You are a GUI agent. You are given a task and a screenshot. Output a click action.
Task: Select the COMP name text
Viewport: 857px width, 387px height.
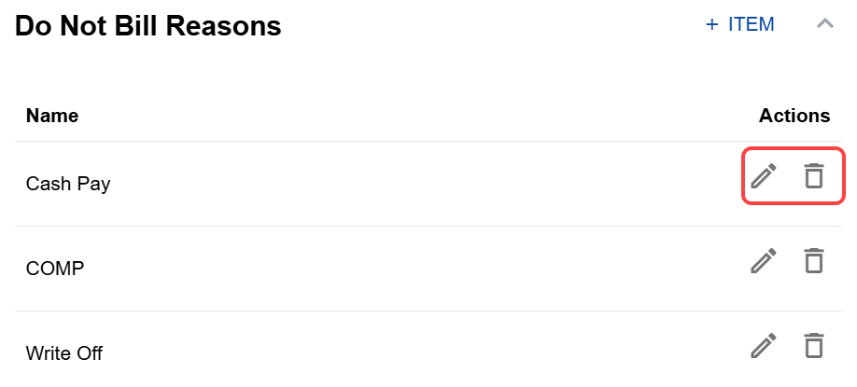(55, 269)
